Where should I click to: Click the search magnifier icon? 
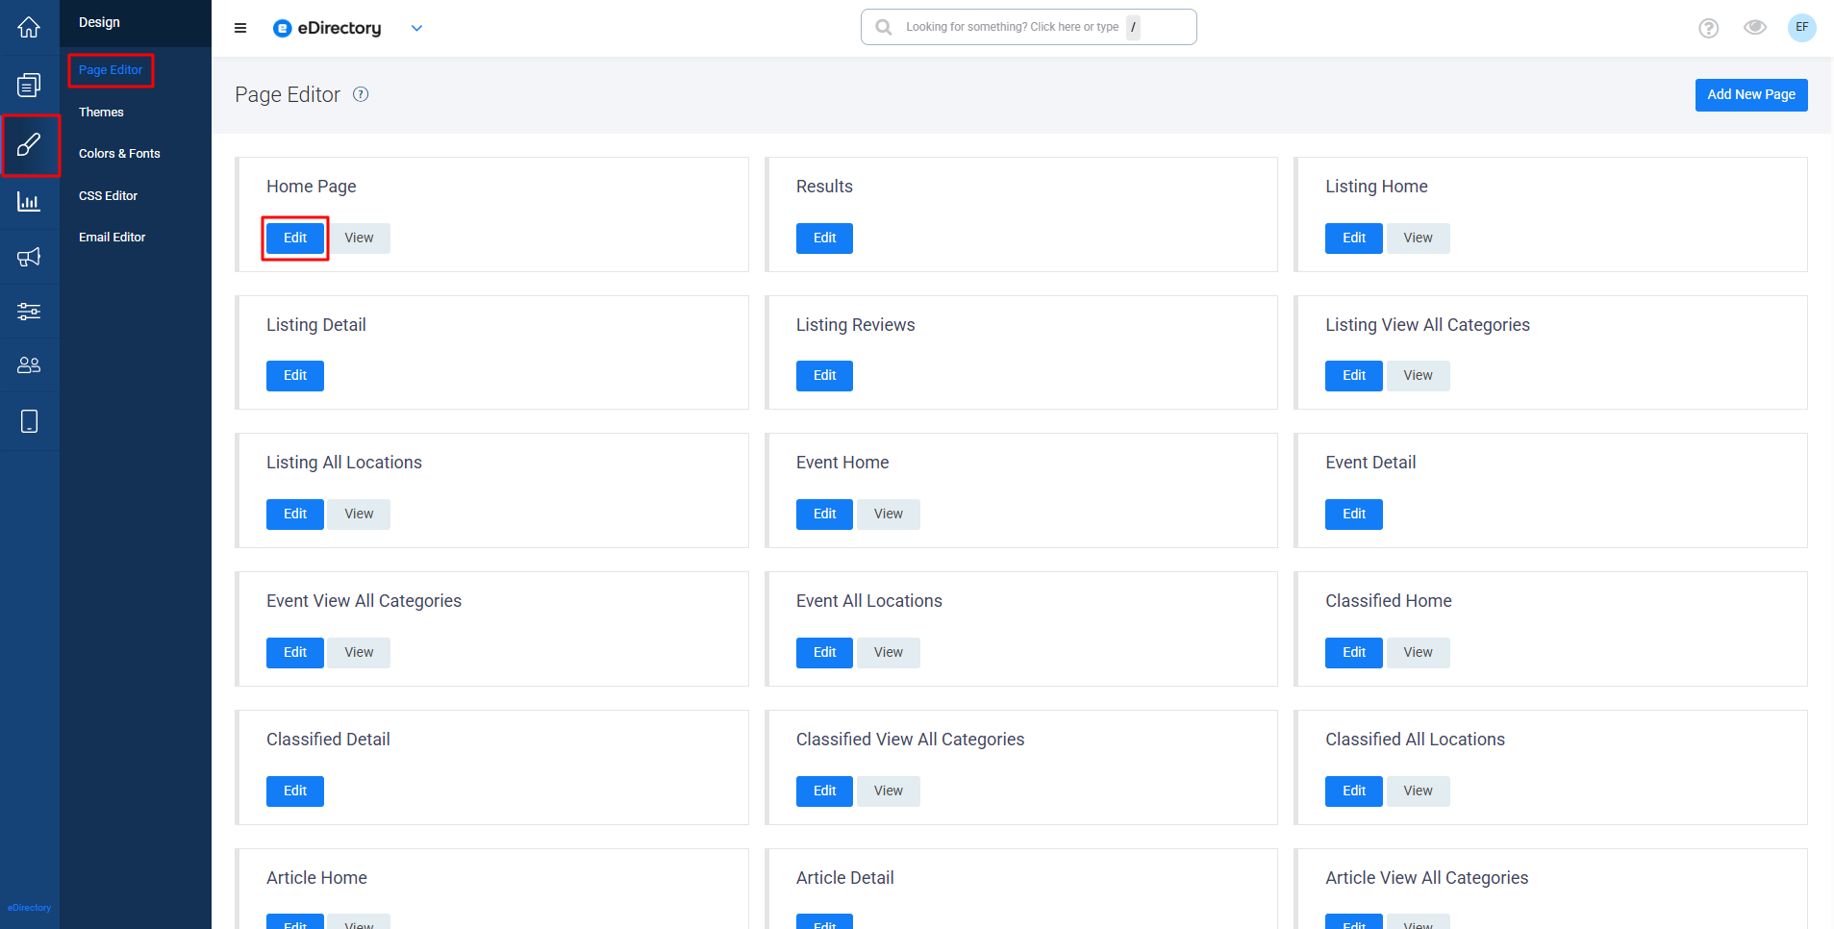(883, 27)
